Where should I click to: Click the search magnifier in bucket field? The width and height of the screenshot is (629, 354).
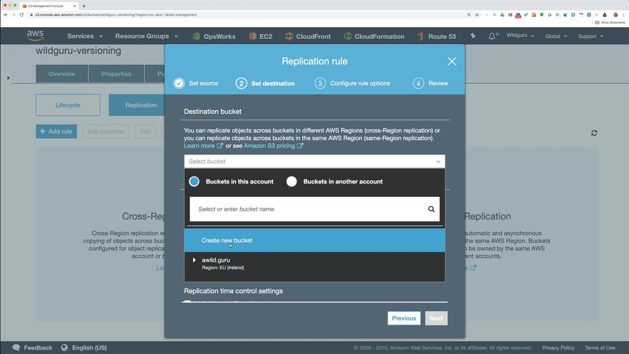coord(431,209)
